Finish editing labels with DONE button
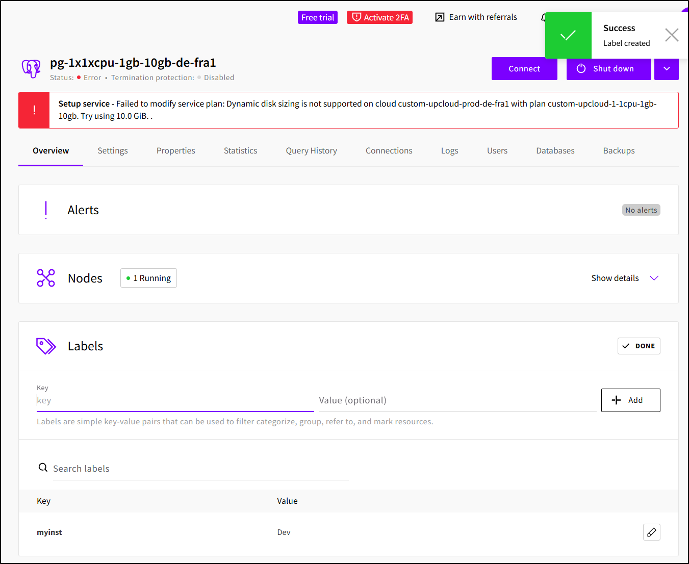This screenshot has width=689, height=564. pyautogui.click(x=639, y=346)
